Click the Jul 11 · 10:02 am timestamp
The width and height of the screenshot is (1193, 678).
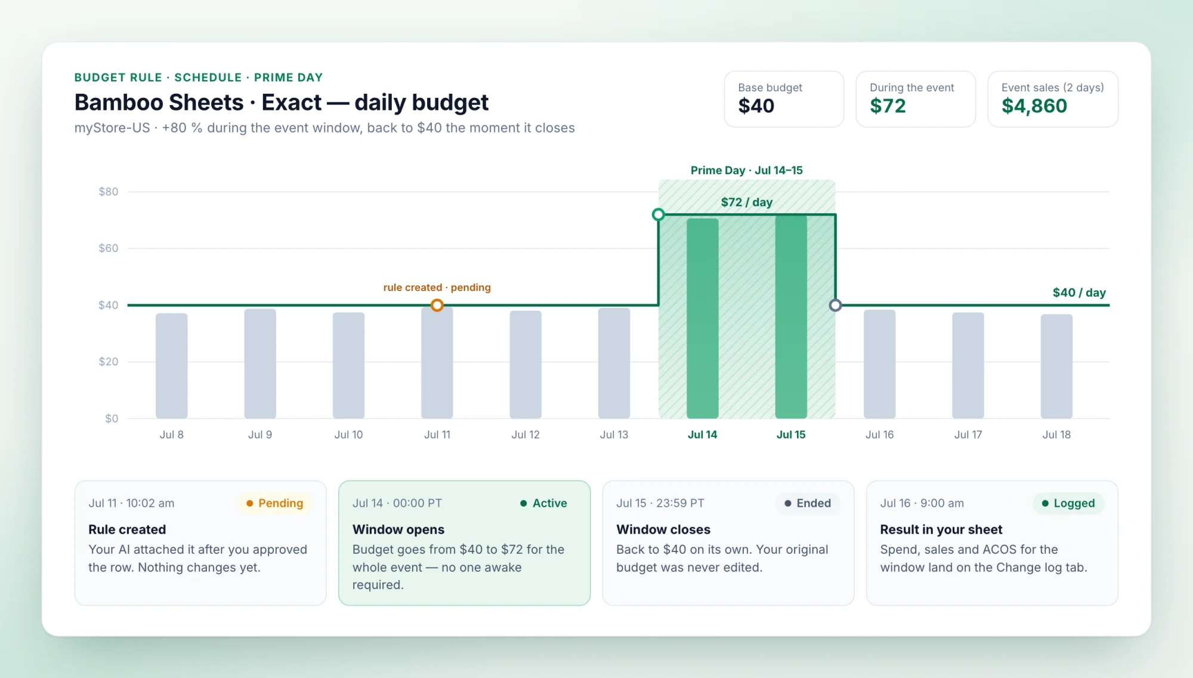(x=131, y=503)
